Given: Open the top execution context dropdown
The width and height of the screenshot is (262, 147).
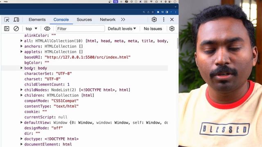Looking at the screenshot, I should 31,29.
